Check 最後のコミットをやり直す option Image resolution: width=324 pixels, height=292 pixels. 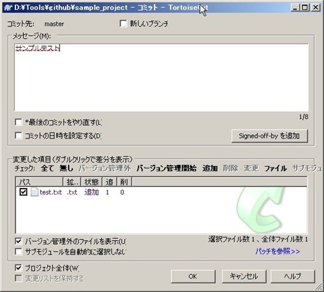tap(18, 122)
